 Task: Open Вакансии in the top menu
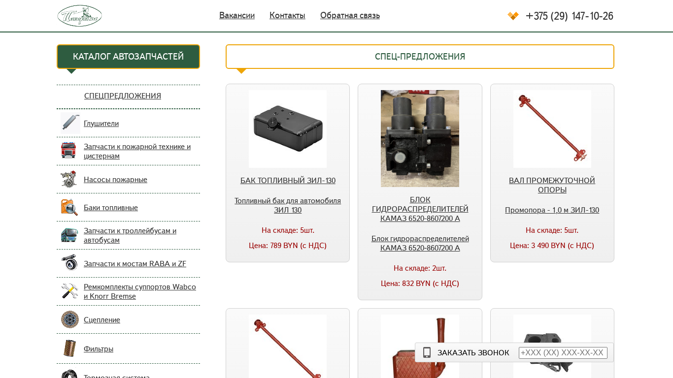click(x=237, y=15)
